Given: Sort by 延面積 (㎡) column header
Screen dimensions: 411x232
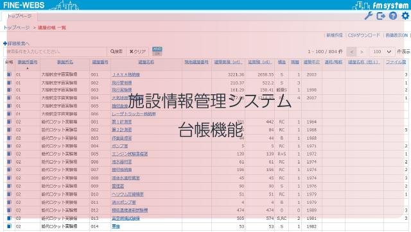Looking at the screenshot, I should (x=259, y=62).
